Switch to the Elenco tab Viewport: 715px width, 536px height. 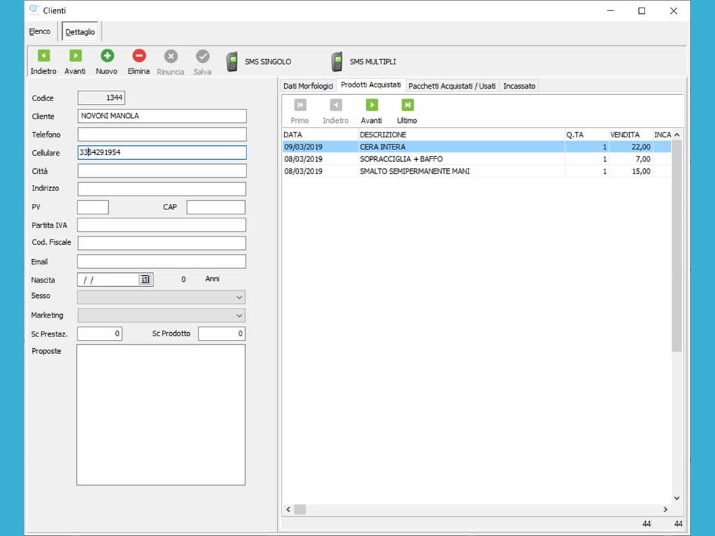tap(40, 32)
